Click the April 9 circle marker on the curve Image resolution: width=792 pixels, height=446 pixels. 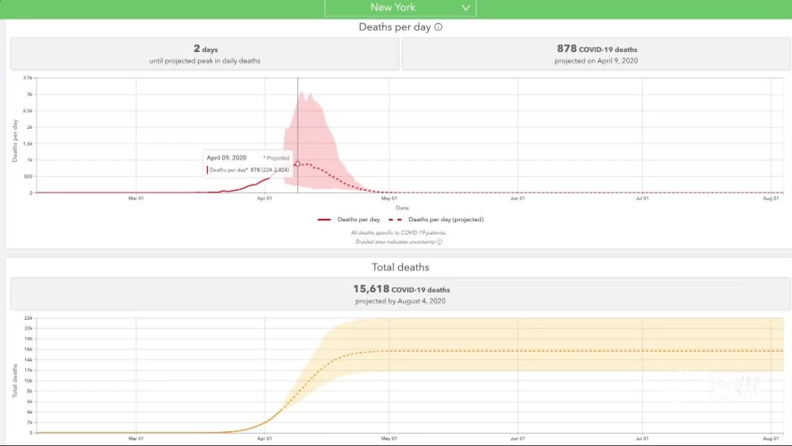298,164
